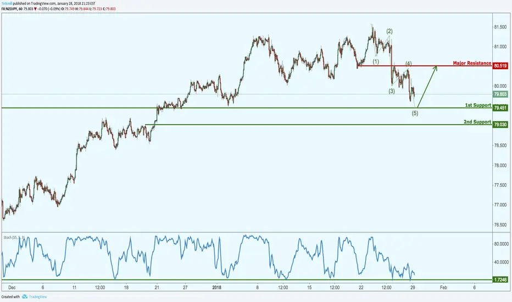Click the Dec date label on time axis

12,288
